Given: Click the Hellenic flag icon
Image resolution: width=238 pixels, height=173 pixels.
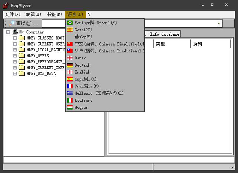Looking at the screenshot, I should [x=70, y=93].
